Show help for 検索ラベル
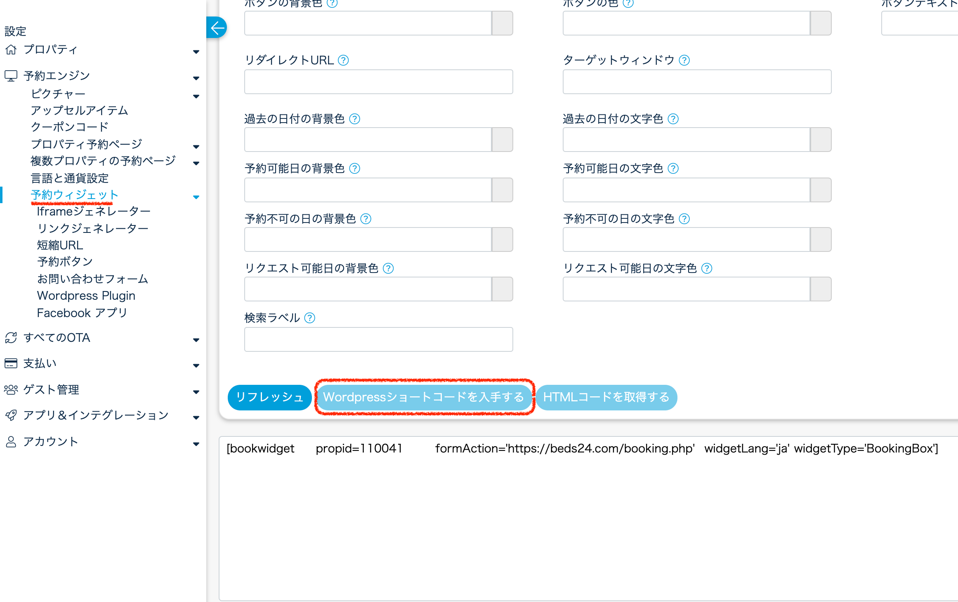 coord(309,318)
